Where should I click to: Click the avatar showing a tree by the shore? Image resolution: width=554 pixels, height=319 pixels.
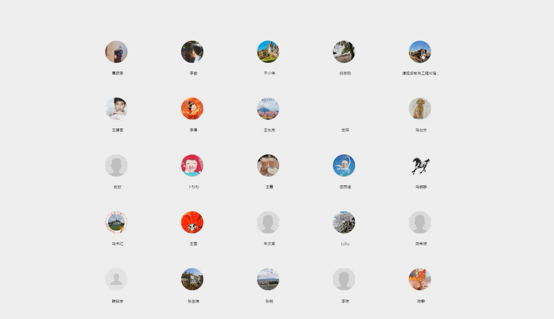click(x=344, y=52)
